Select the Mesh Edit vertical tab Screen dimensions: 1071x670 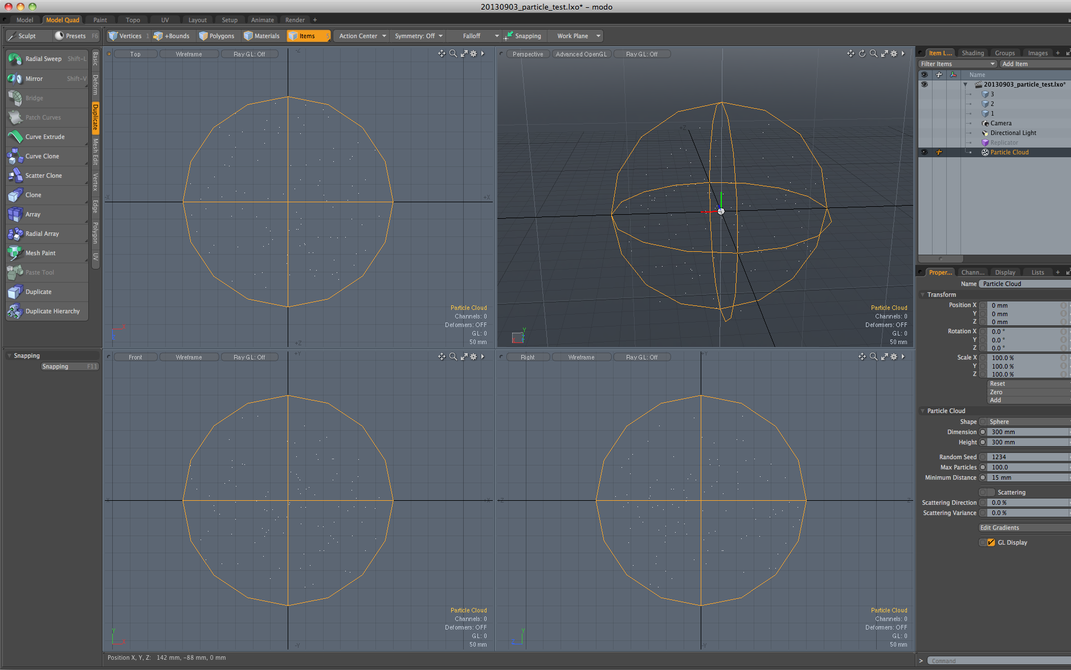click(x=96, y=151)
